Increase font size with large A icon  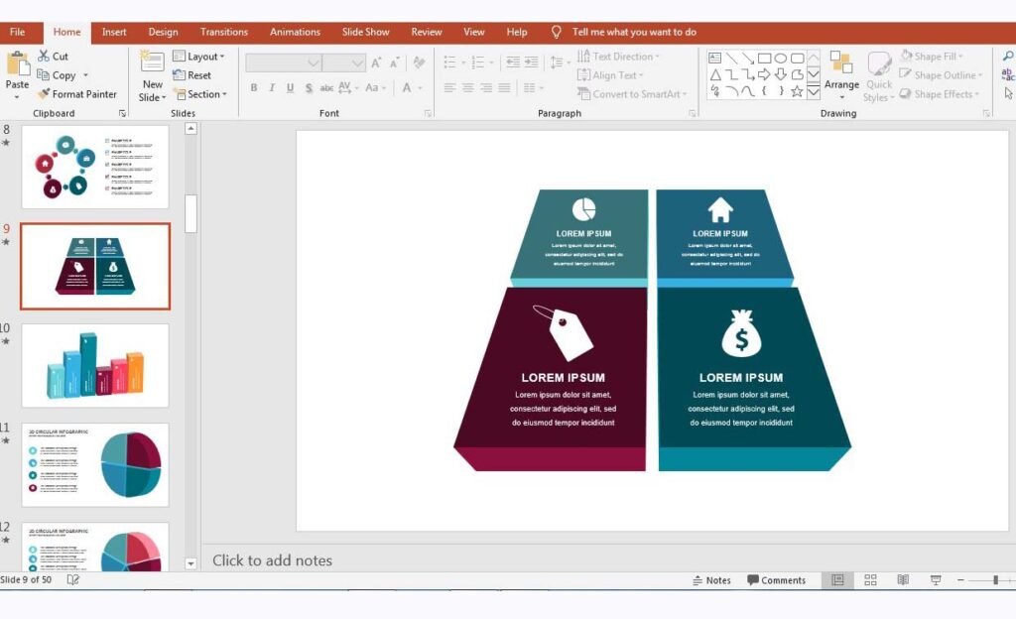point(376,62)
